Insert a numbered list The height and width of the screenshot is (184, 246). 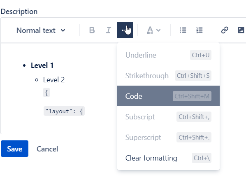pos(200,30)
